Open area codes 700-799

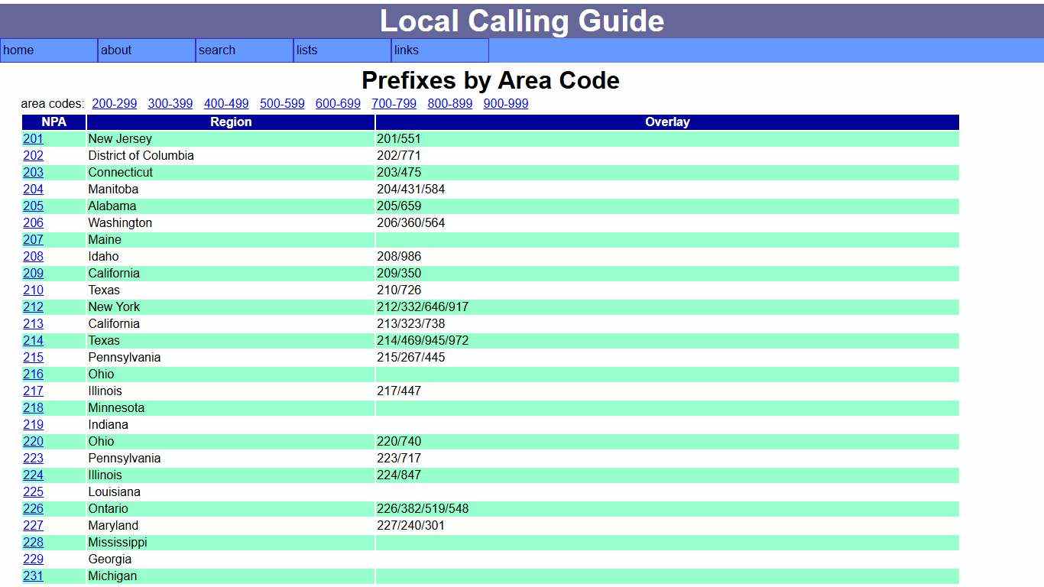click(x=394, y=104)
